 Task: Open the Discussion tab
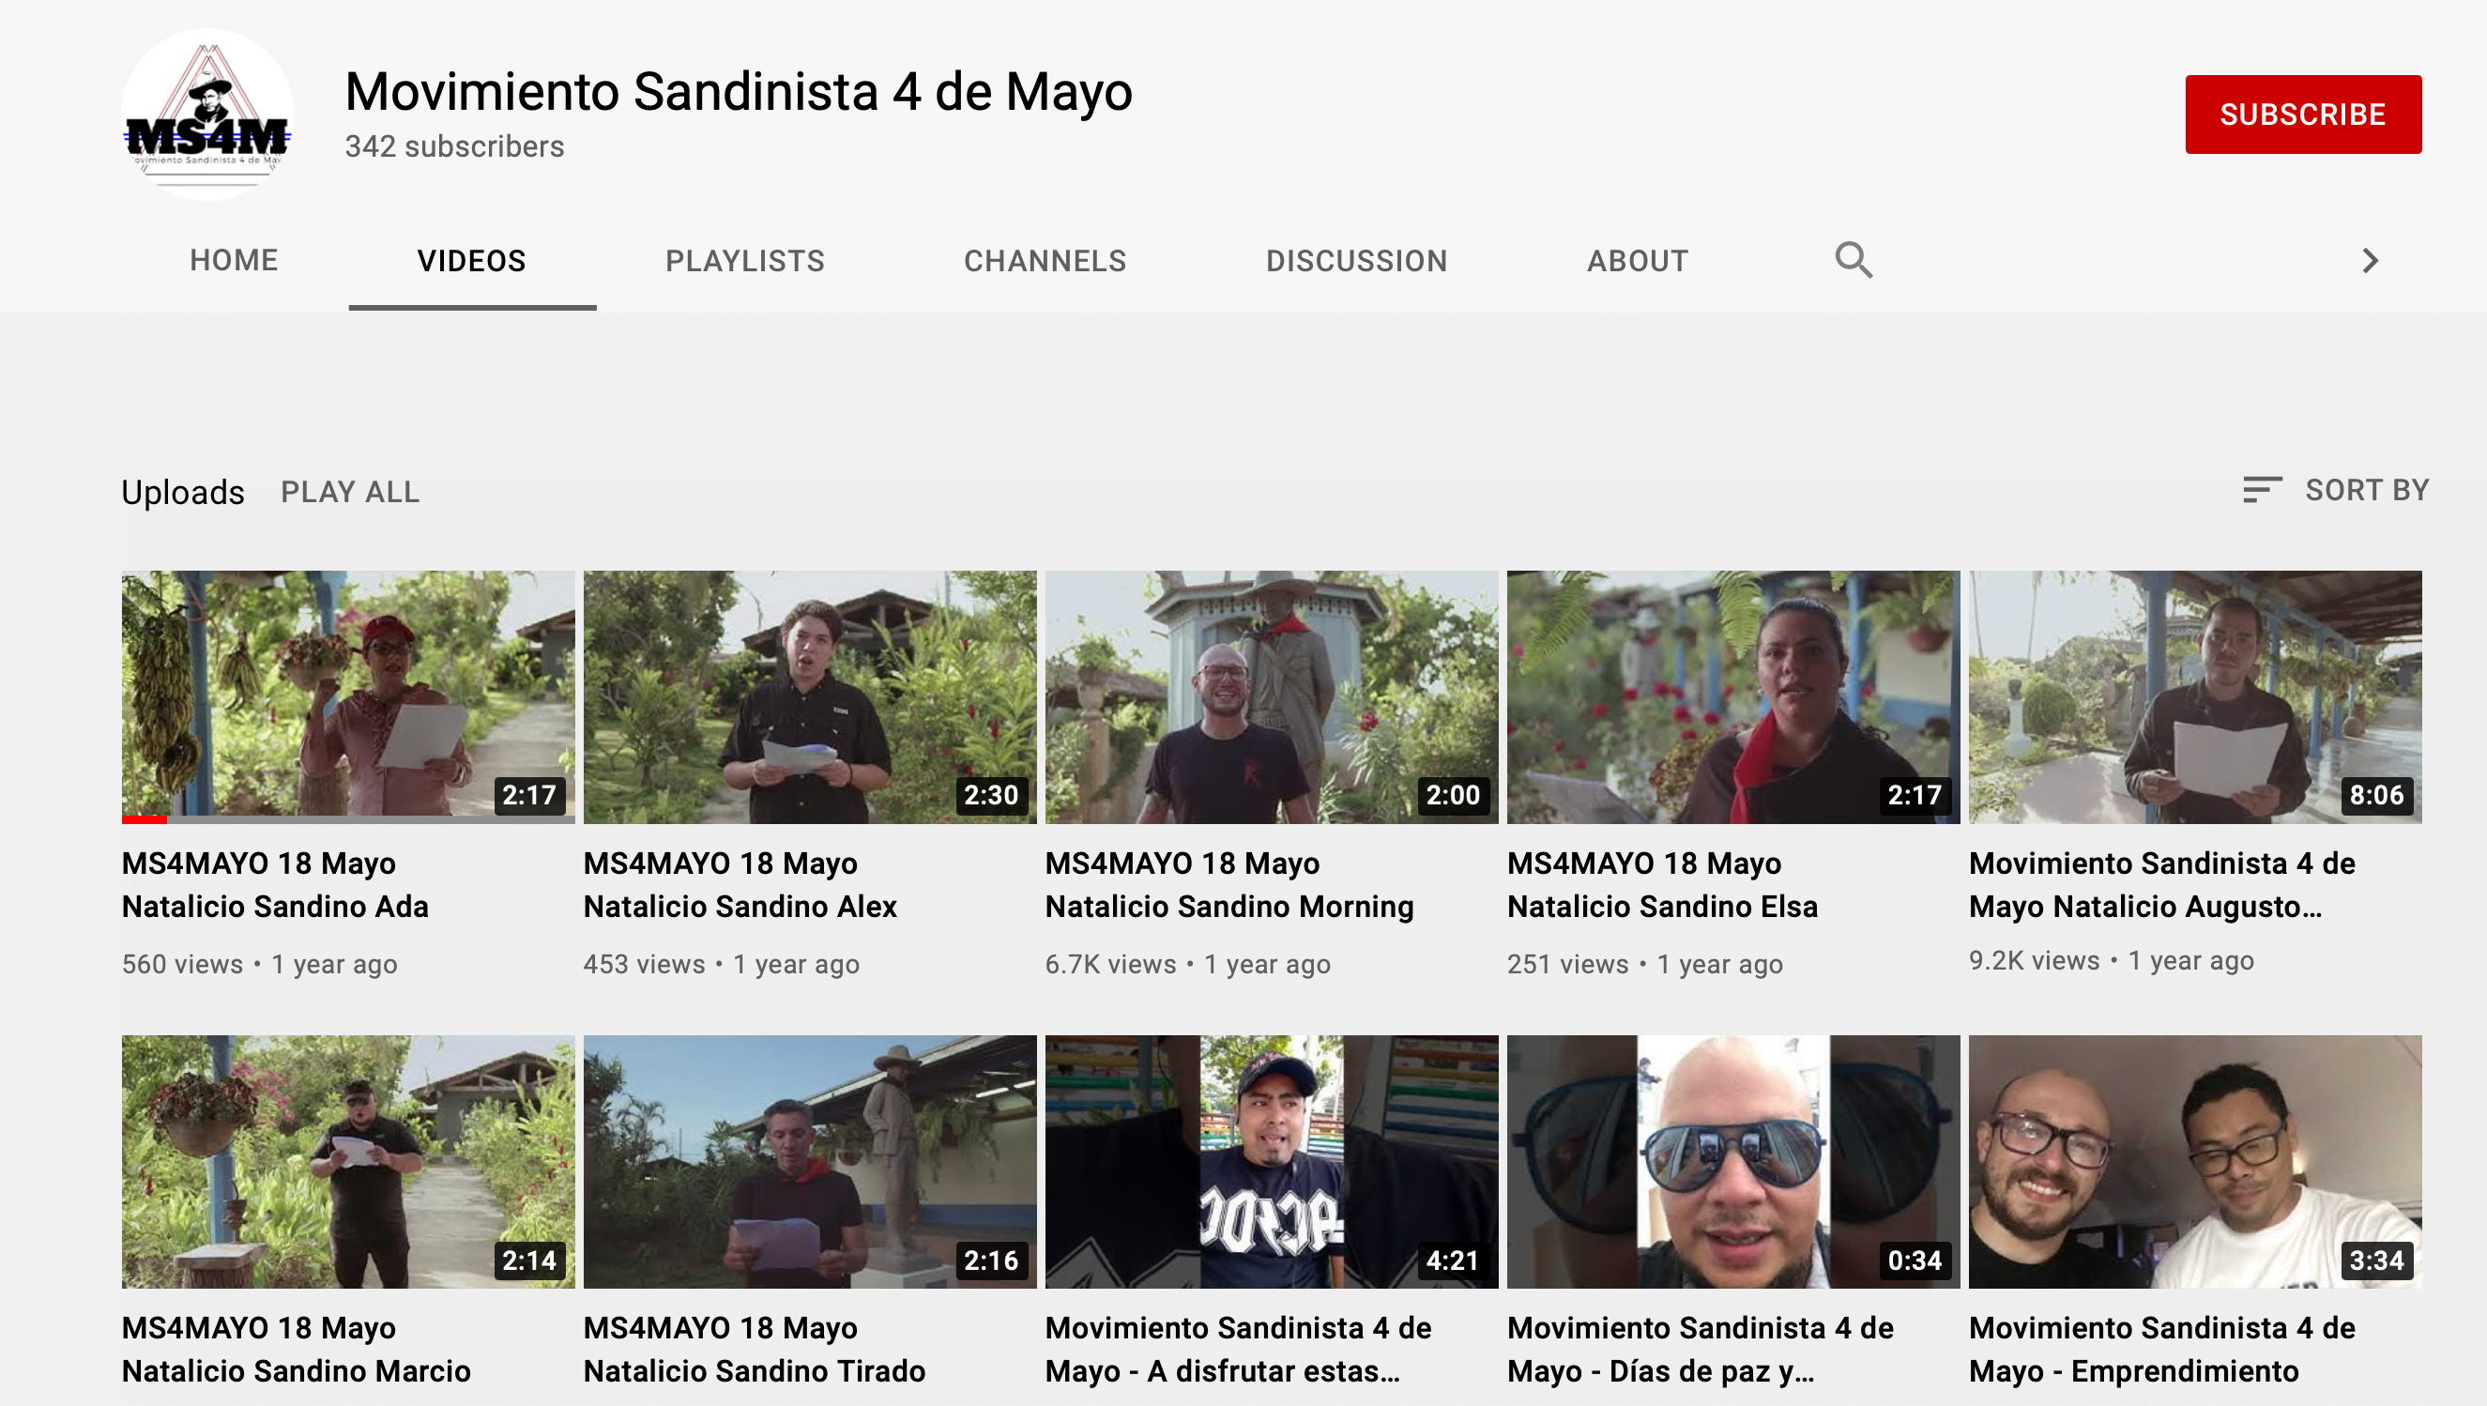pyautogui.click(x=1356, y=261)
